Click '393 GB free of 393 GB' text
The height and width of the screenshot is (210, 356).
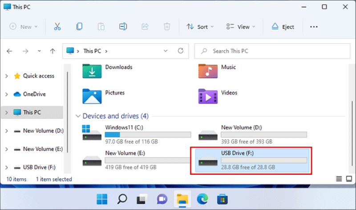click(x=247, y=141)
